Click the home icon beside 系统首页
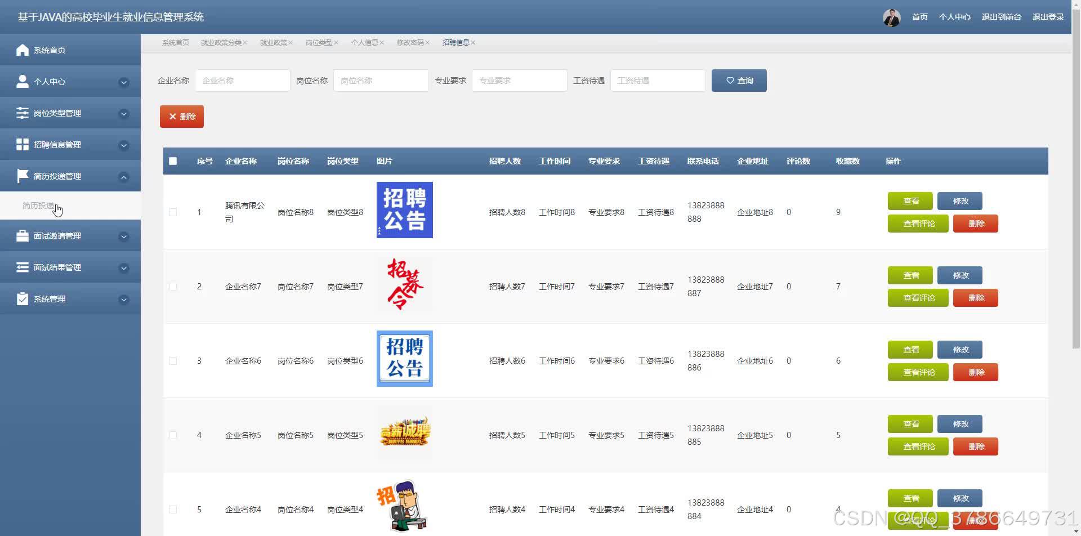The height and width of the screenshot is (536, 1081). tap(23, 50)
